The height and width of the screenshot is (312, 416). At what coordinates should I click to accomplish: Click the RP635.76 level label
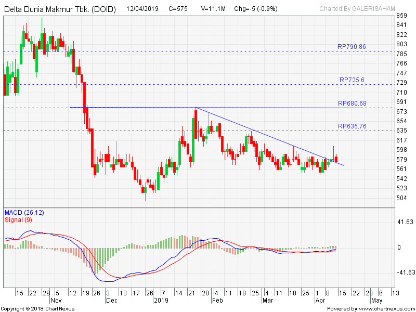pos(352,126)
